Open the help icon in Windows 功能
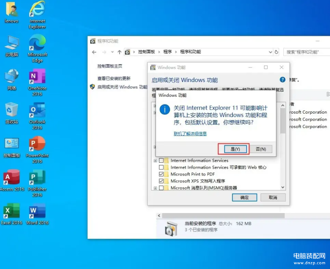The width and height of the screenshot is (330, 269). point(282,80)
